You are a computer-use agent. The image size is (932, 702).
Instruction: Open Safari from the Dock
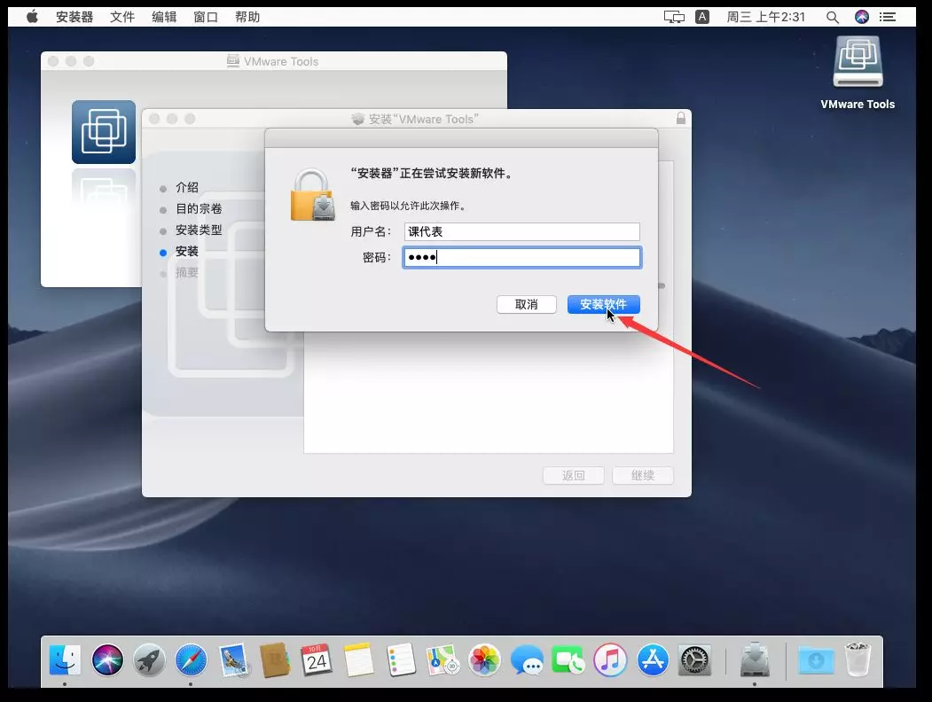[x=191, y=659]
